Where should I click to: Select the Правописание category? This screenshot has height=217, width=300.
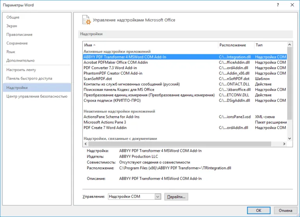point(37,34)
